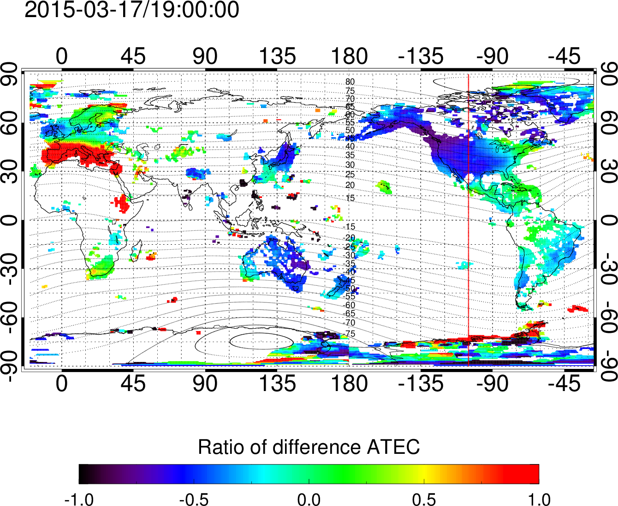This screenshot has height=506, width=618.
Task: Click the colorbar tick label -0.5
Action: click(194, 499)
